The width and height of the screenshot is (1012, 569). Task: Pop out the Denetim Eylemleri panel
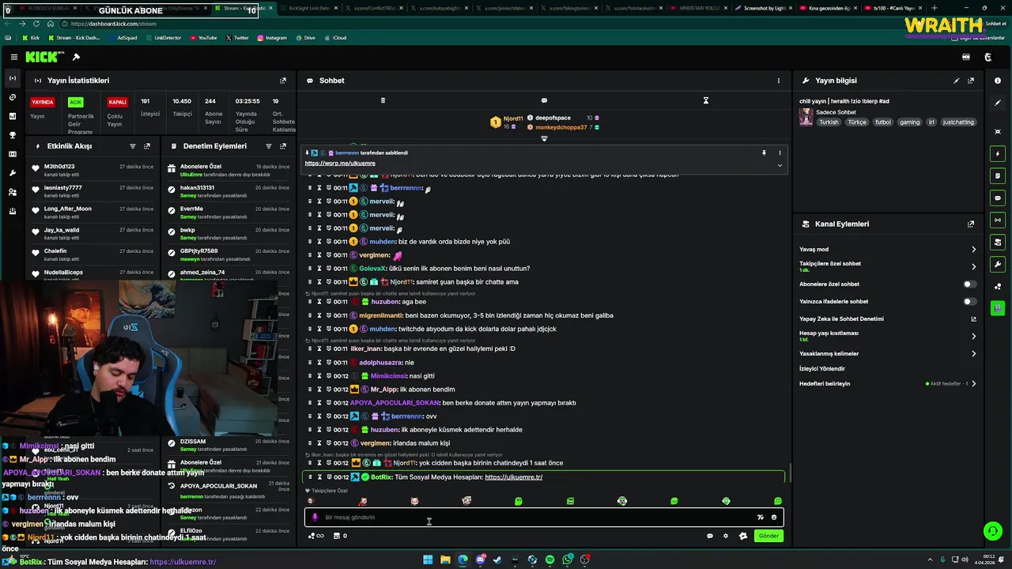[x=283, y=146]
